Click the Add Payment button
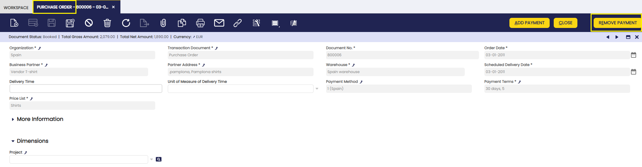Image resolution: width=642 pixels, height=167 pixels. (529, 23)
